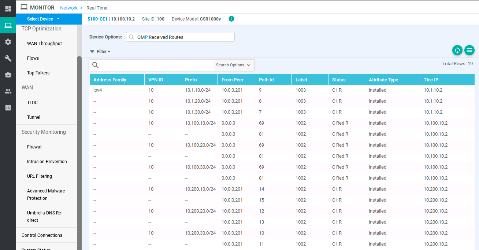The image size is (479, 250).
Task: Click the green device info icon
Action: (231, 19)
